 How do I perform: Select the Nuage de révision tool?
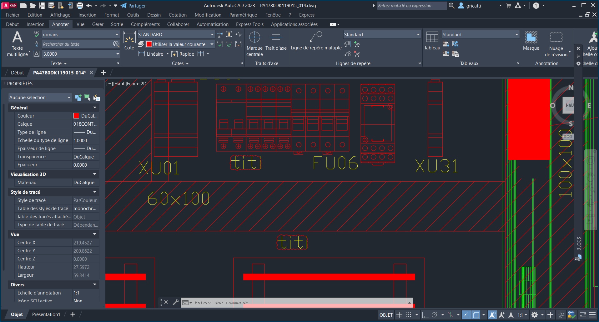coord(556,42)
